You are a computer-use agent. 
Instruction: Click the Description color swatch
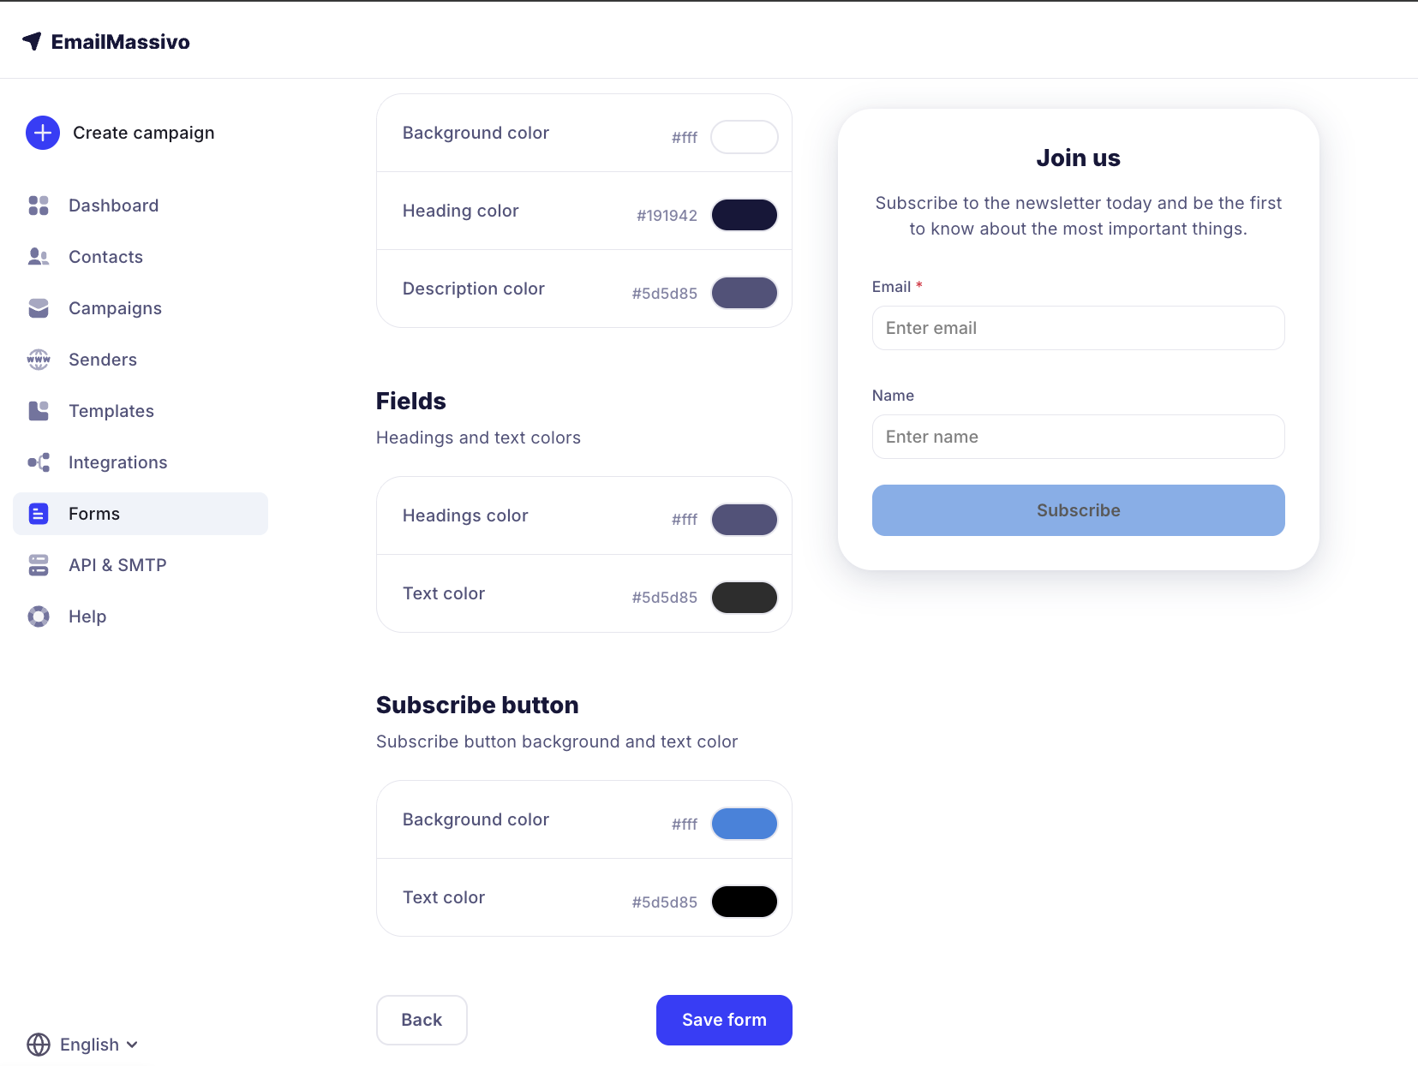click(744, 293)
